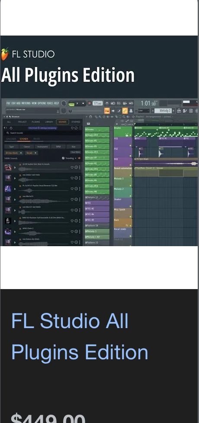
Task: Open the HELP menu
Action: (x=56, y=103)
